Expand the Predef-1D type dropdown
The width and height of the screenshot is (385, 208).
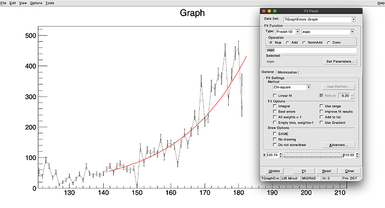(297, 32)
